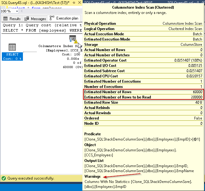The width and height of the screenshot is (205, 191).
Task: Click the Estimated Execution Mode row
Action: point(143,39)
